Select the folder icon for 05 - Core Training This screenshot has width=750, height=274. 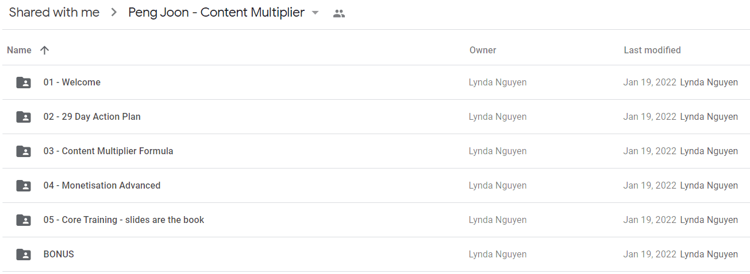(x=24, y=220)
